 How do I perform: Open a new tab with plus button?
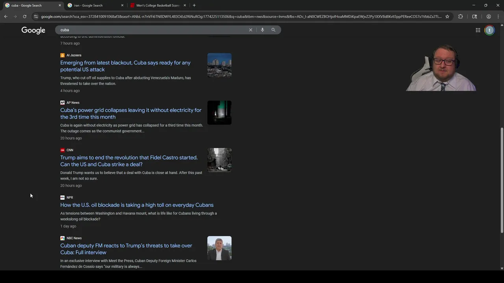point(194,6)
